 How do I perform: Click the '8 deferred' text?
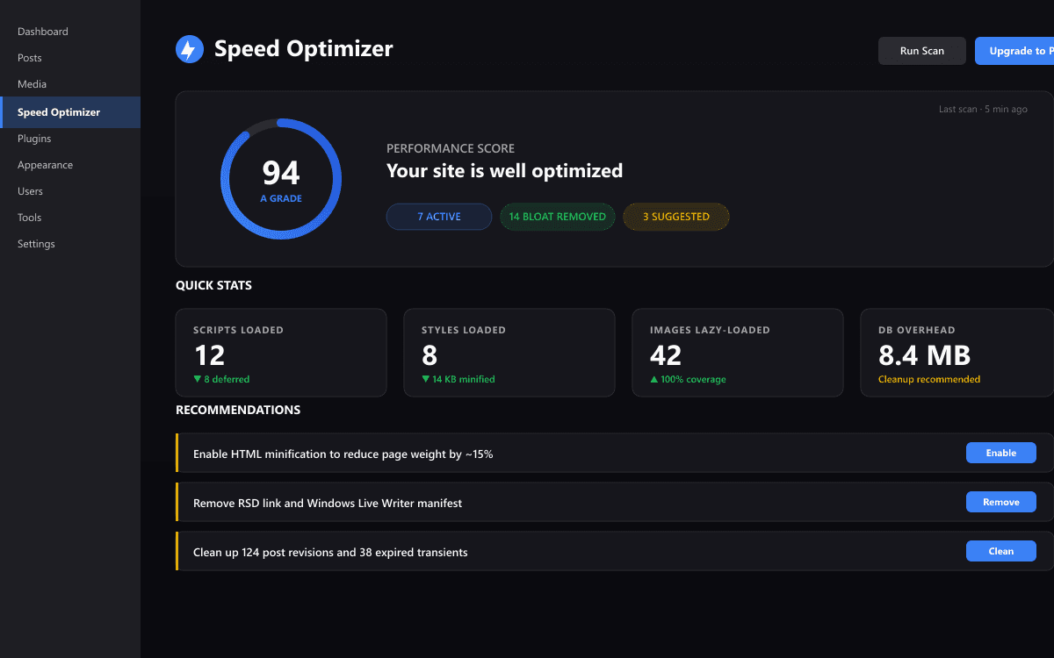tap(221, 380)
